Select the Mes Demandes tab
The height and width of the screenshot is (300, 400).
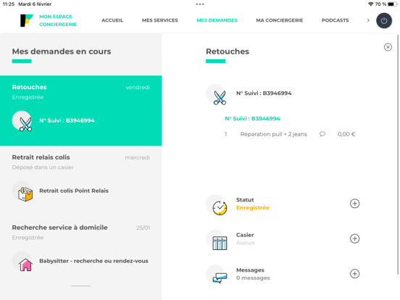click(x=217, y=20)
